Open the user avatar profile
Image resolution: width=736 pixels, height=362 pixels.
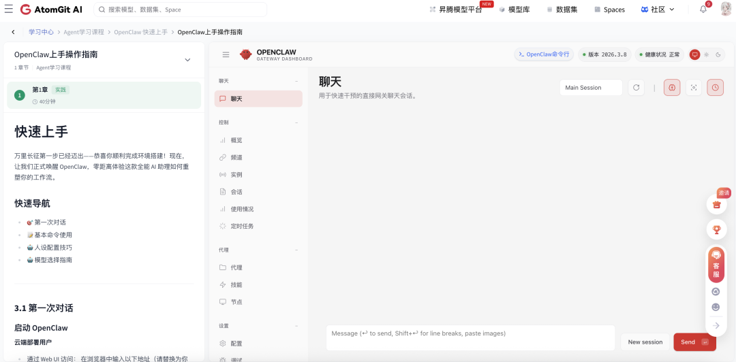(726, 10)
